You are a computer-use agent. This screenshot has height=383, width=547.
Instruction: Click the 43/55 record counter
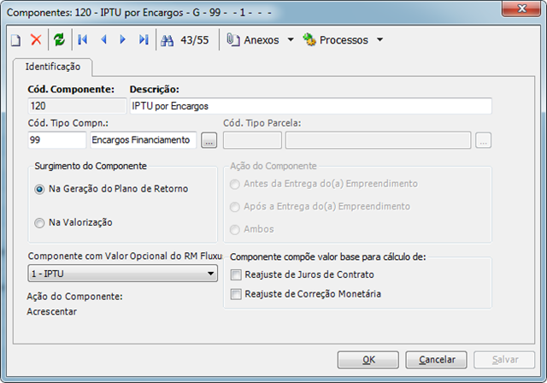(195, 40)
